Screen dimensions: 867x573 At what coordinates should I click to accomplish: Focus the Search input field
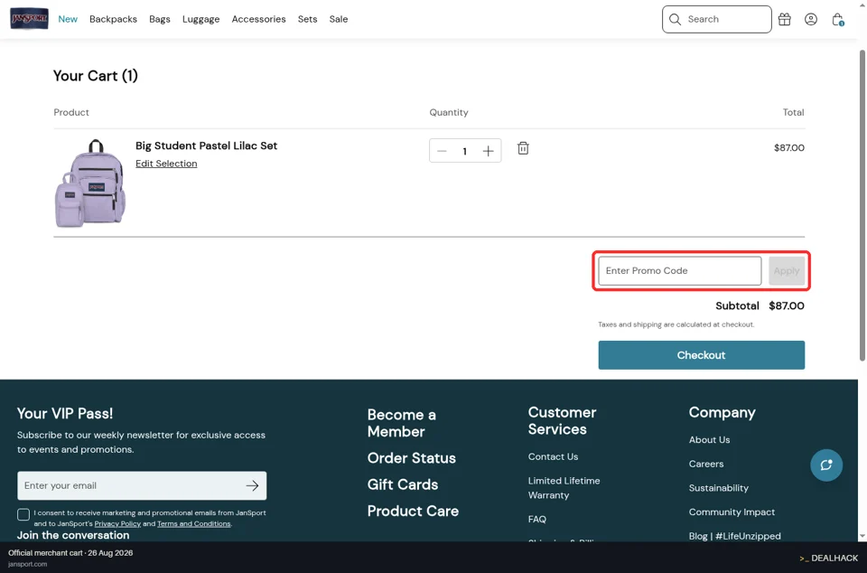[x=716, y=19]
